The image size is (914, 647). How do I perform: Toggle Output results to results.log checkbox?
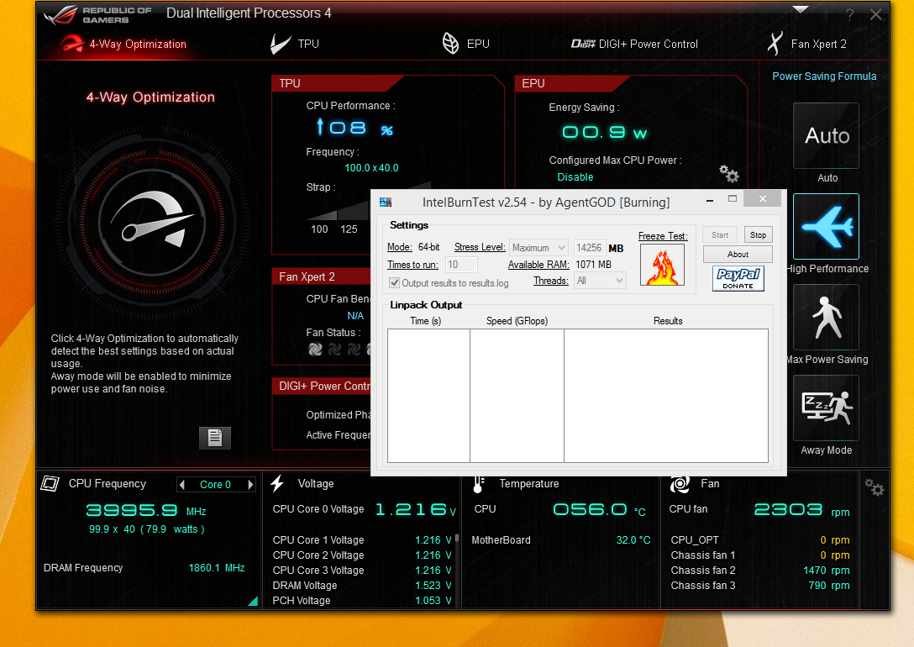point(395,282)
